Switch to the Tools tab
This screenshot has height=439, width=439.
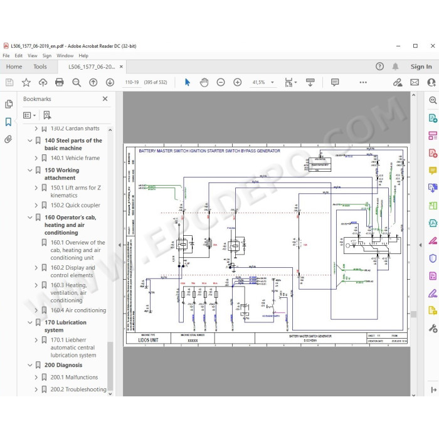coord(40,66)
